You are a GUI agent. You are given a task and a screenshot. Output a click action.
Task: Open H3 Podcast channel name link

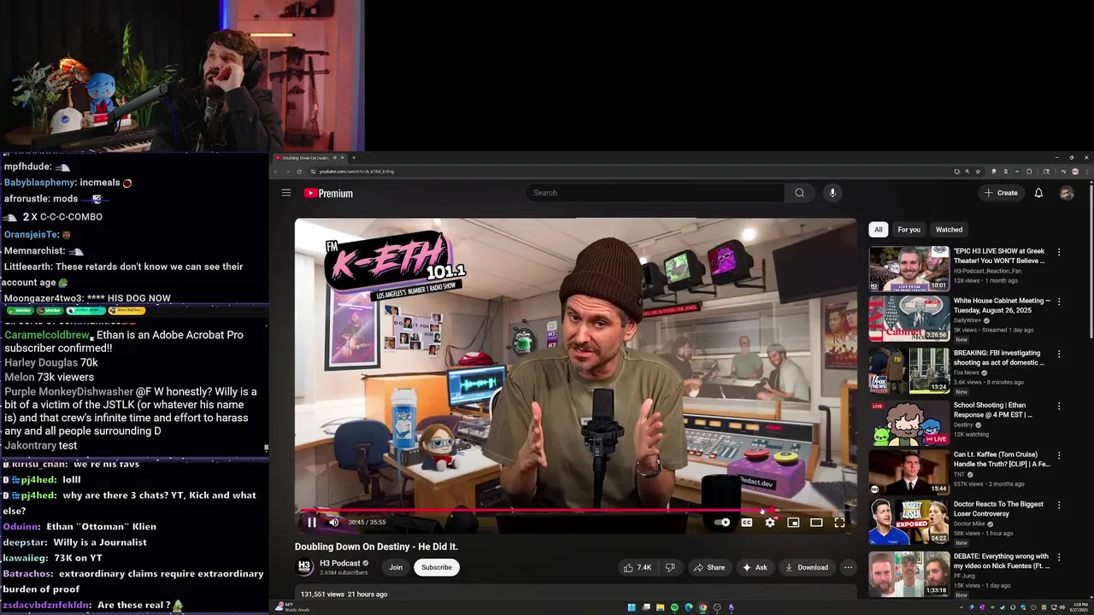click(x=340, y=563)
